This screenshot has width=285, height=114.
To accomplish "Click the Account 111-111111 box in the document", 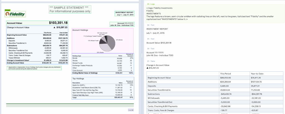I will 122,24.
